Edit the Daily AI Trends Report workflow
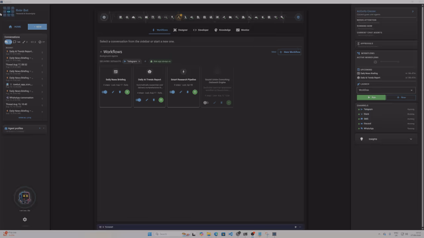This screenshot has width=424, height=238. tap(147, 100)
